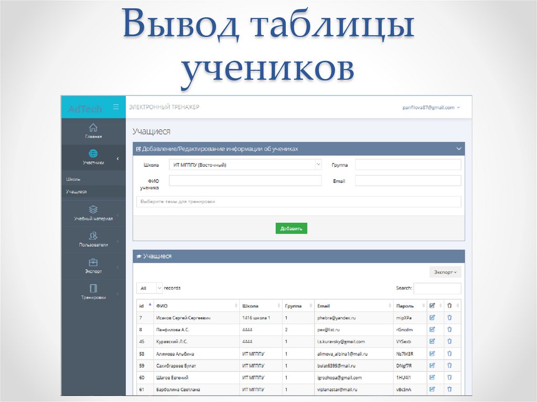Viewport: 537px width, 402px height.
Task: Select Школы in the sidebar submenu
Action: pos(73,179)
